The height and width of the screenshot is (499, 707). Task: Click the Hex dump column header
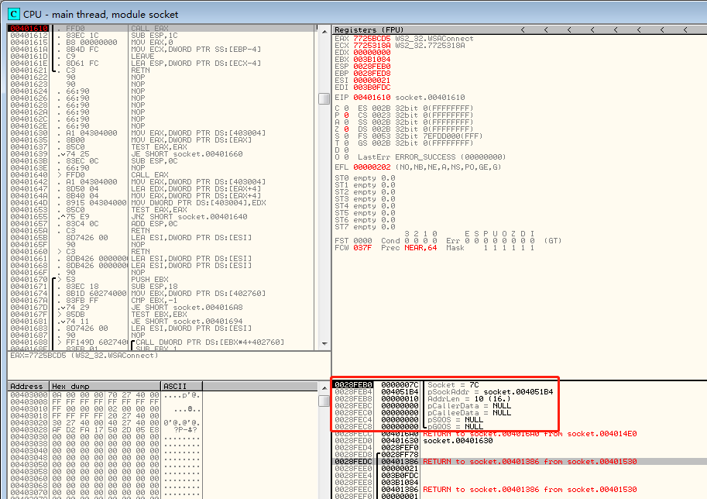pos(70,386)
